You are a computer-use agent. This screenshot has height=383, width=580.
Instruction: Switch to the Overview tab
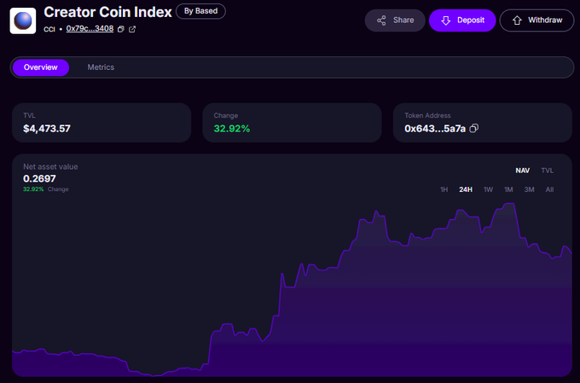click(41, 67)
